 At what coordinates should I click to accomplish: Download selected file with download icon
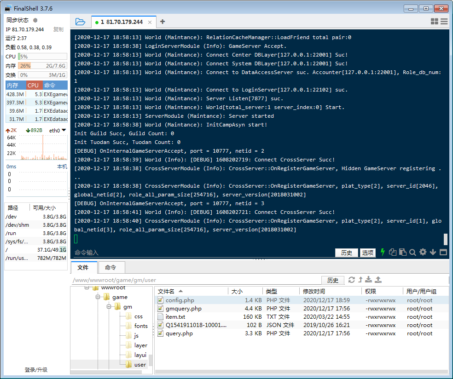tap(368, 279)
